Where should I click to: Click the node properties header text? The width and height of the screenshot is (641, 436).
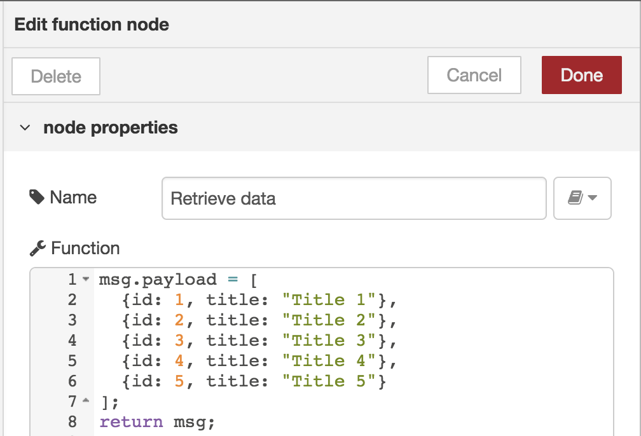coord(111,128)
